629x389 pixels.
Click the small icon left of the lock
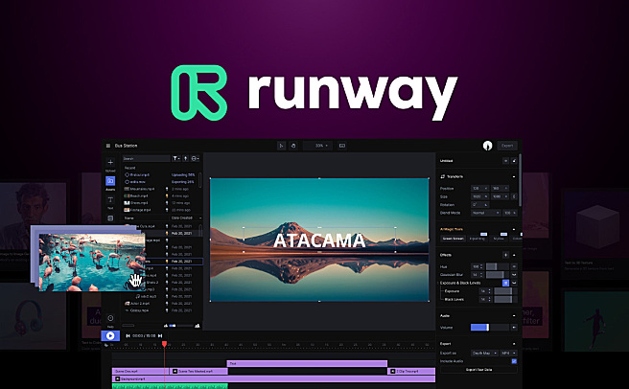pyautogui.click(x=505, y=161)
